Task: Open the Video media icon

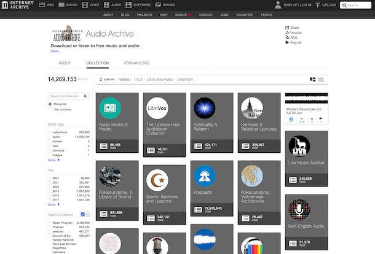Action: [x=85, y=5]
